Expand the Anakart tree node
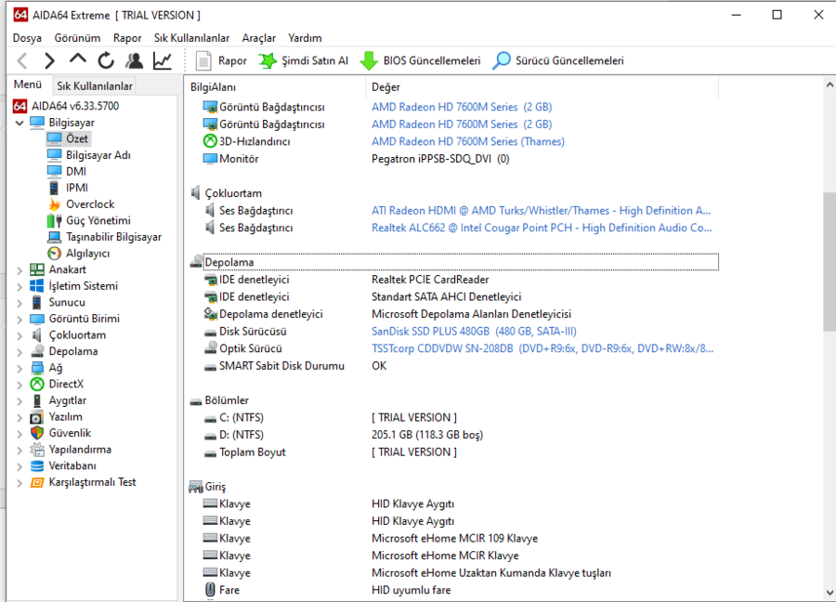This screenshot has height=602, width=836. [20, 270]
